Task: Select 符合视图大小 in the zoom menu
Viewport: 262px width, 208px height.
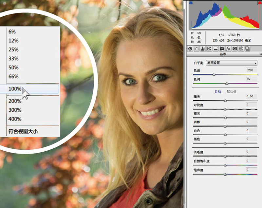Action: [x=24, y=132]
